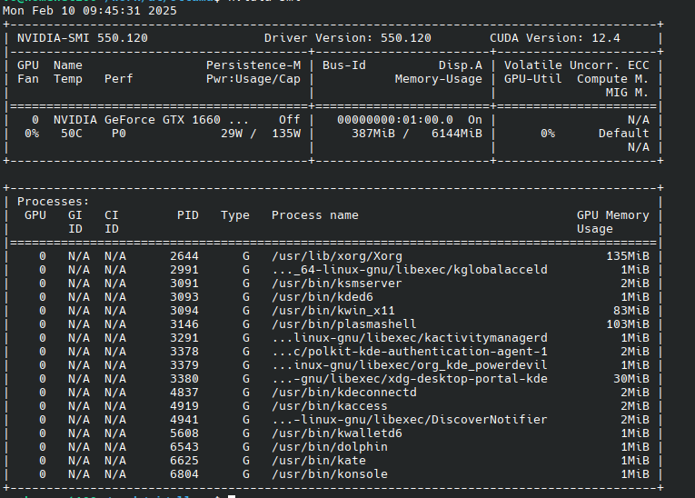695x498 pixels.
Task: Click the Volatile Uncorr. ECC header
Action: click(577, 65)
